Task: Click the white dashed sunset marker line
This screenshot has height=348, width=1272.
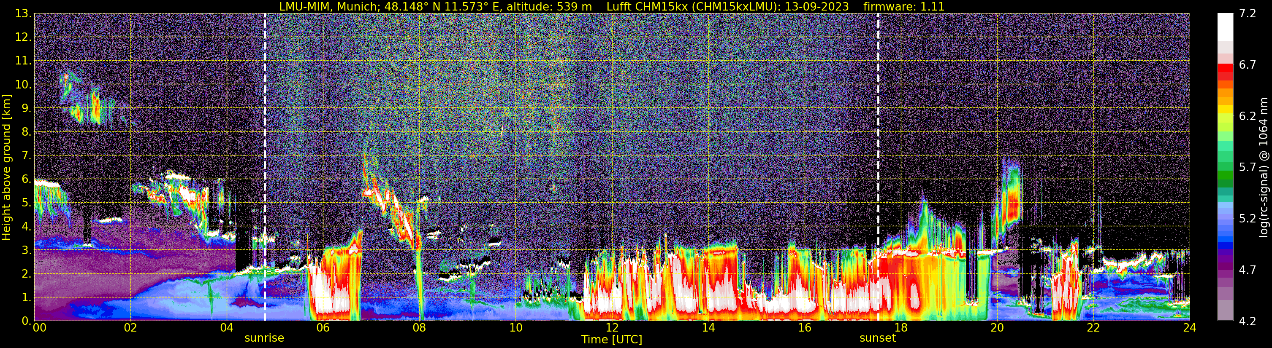Action: click(x=878, y=166)
